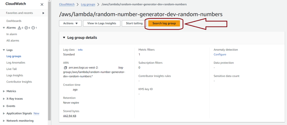Close the CloudWatch navigation panel
Screen dimensions: 287x125
[42, 4]
